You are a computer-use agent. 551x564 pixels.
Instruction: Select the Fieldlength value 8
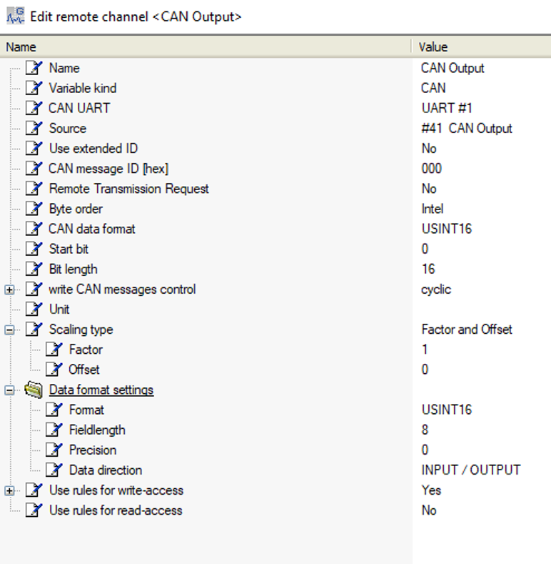tap(425, 430)
